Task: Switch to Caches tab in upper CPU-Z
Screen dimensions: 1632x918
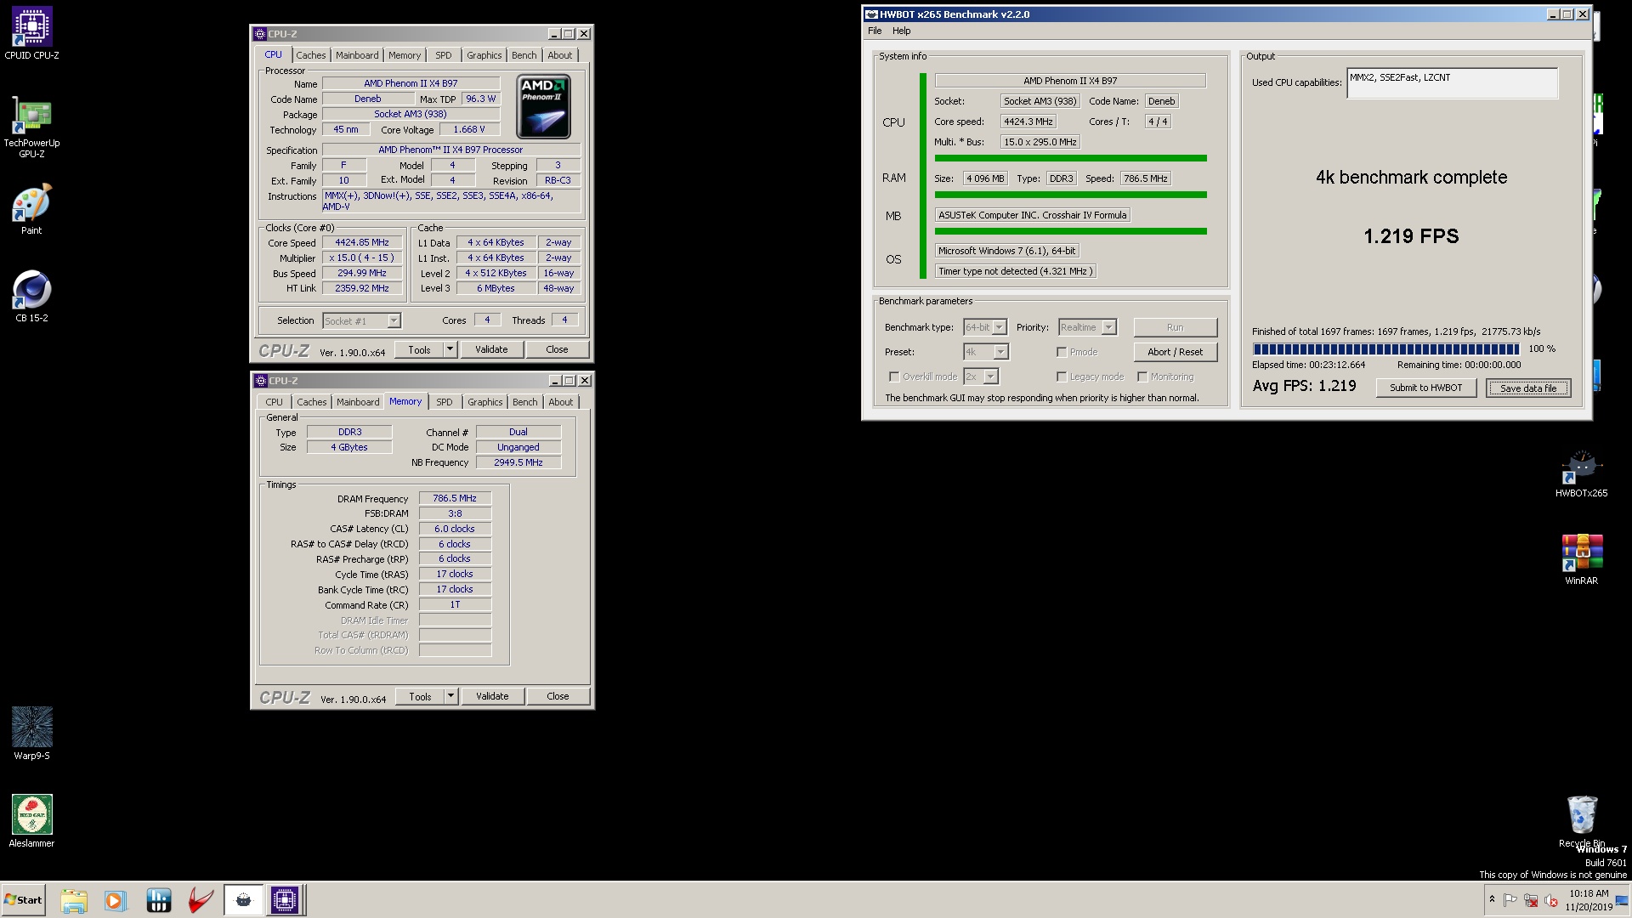Action: [x=311, y=55]
